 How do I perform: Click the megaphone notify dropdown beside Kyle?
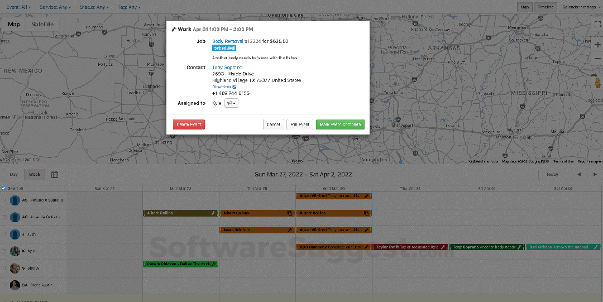(x=231, y=103)
